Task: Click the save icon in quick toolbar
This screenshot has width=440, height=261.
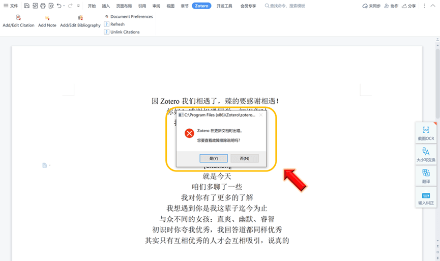Action: [x=26, y=6]
